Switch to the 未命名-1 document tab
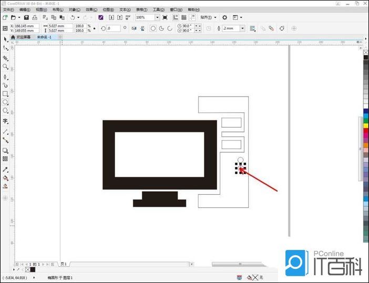 pos(44,37)
